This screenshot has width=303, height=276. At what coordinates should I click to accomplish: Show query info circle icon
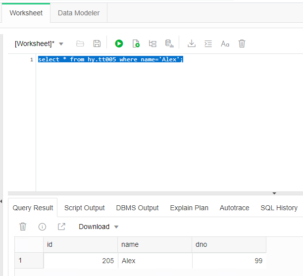42,227
